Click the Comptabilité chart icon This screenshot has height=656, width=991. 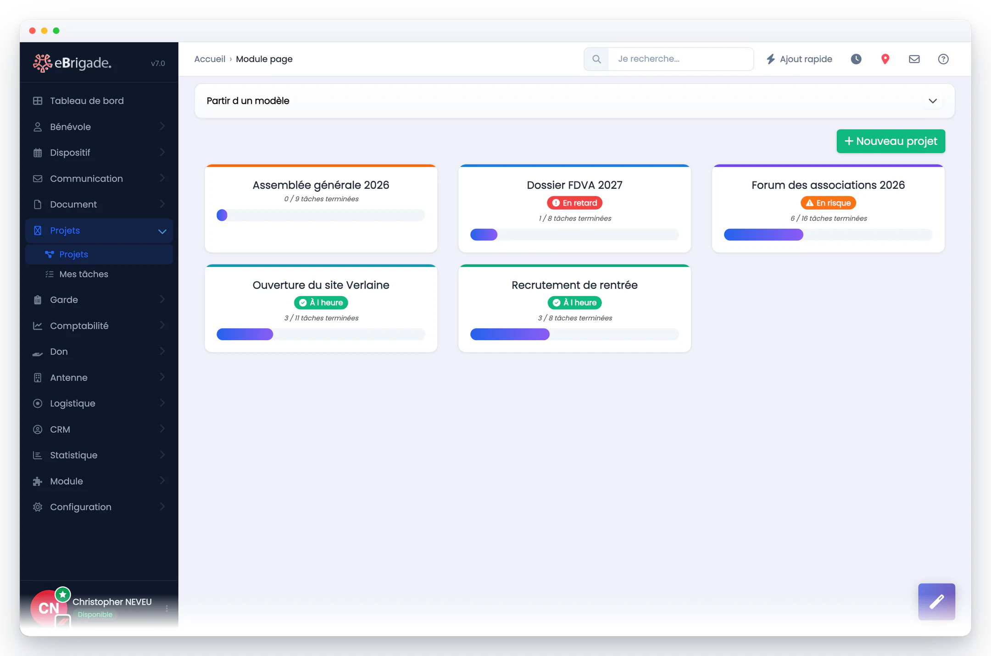[38, 326]
